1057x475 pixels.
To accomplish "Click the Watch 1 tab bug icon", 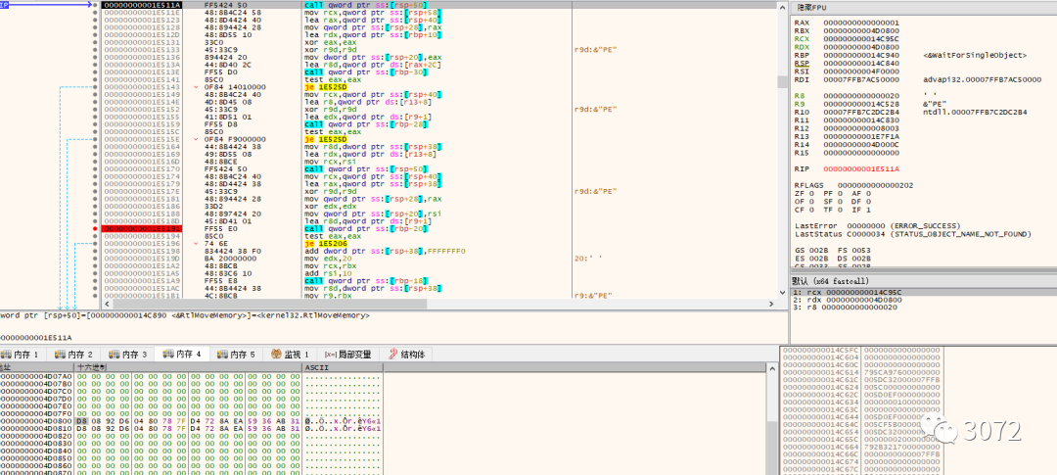I will click(x=276, y=355).
